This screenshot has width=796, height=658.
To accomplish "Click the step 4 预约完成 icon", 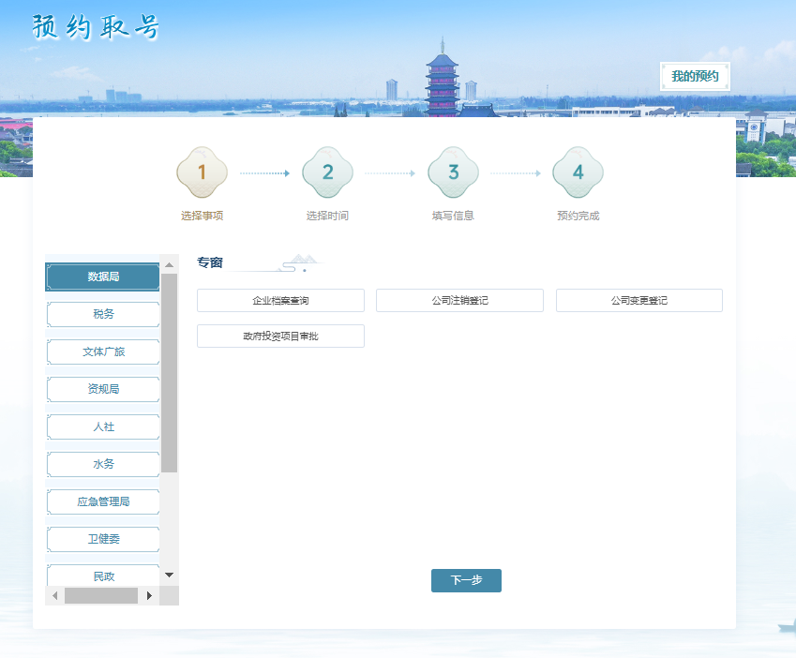I will pyautogui.click(x=578, y=172).
